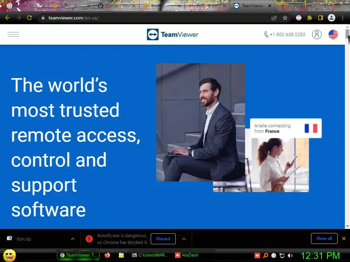The width and height of the screenshot is (350, 262).
Task: Click the woman holding phone photo
Action: 280,165
